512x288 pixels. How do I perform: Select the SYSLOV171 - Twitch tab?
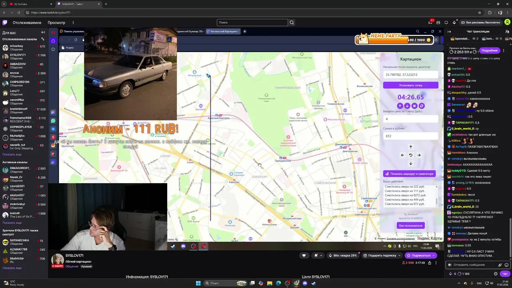[x=78, y=4]
